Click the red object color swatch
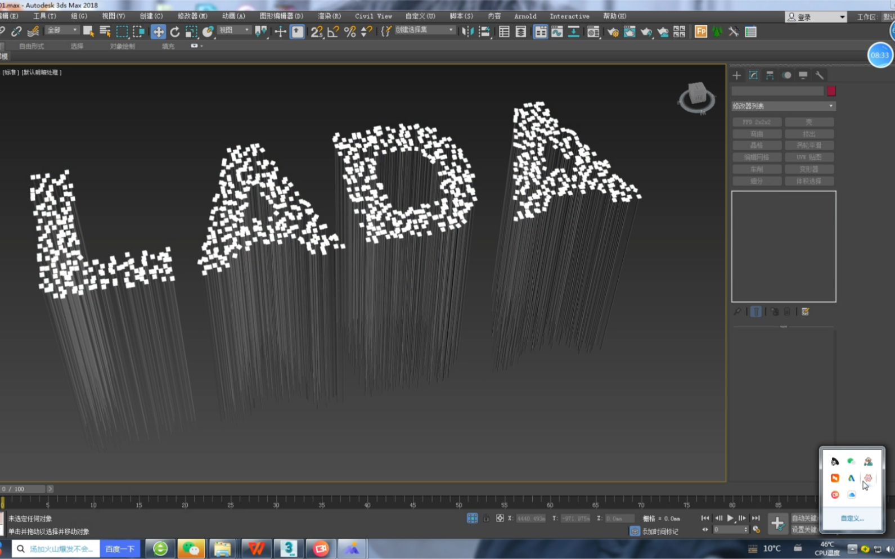895x559 pixels. (831, 91)
